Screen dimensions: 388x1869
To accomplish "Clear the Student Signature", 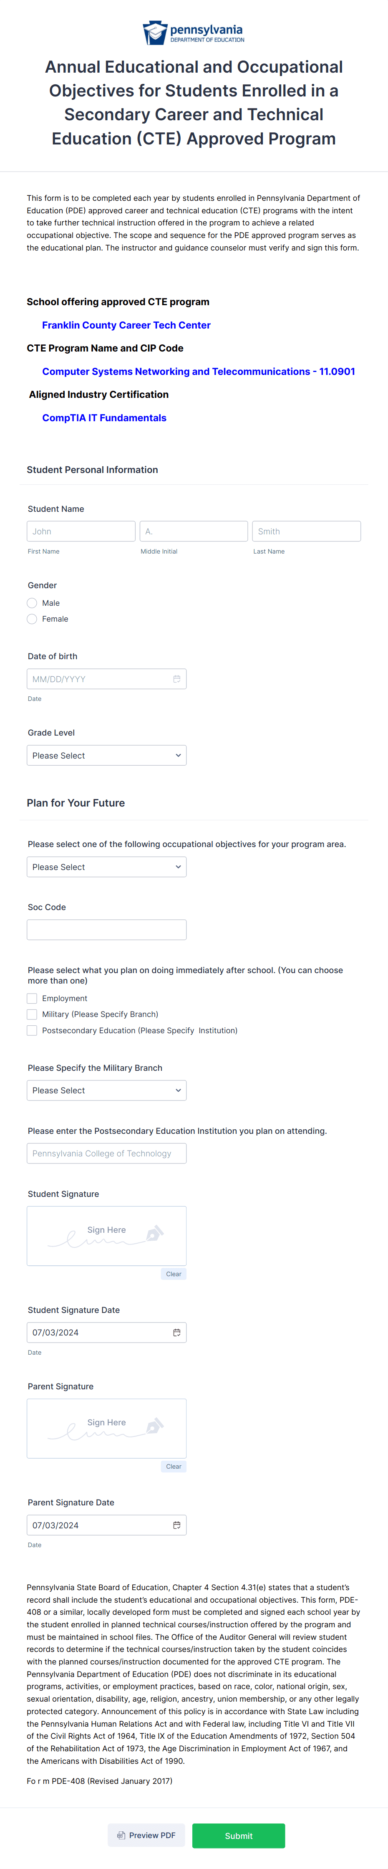I will pyautogui.click(x=173, y=1274).
